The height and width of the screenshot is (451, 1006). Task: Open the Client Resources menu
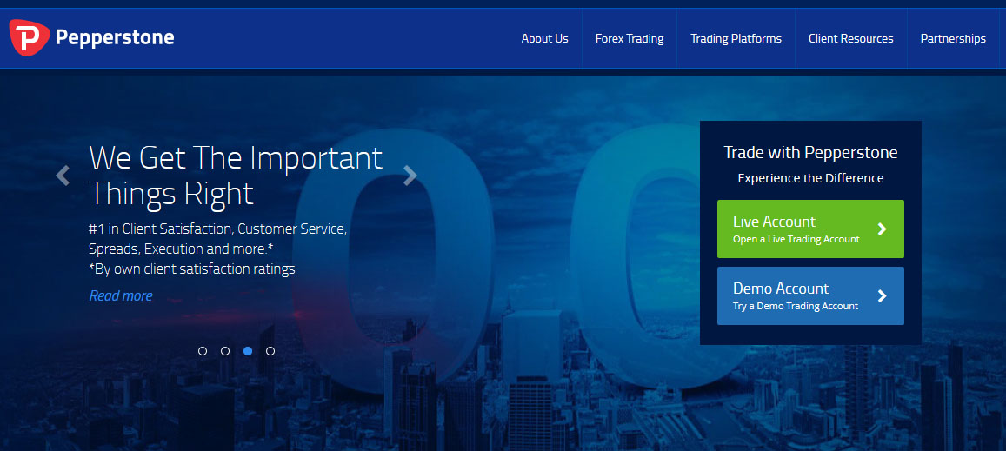tap(850, 38)
